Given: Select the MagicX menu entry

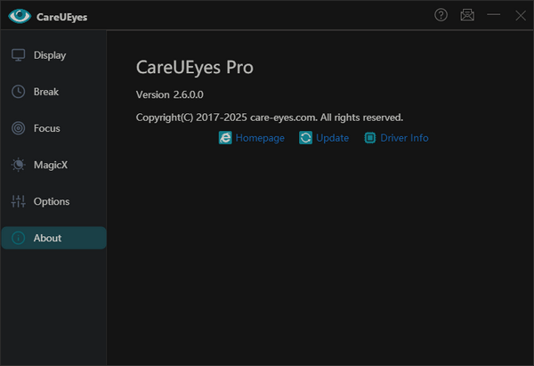Looking at the screenshot, I should [x=53, y=165].
